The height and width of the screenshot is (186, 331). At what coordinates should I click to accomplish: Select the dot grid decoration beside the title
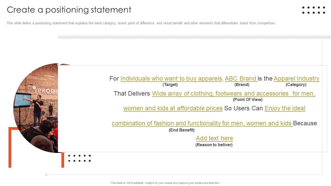[x=314, y=10]
